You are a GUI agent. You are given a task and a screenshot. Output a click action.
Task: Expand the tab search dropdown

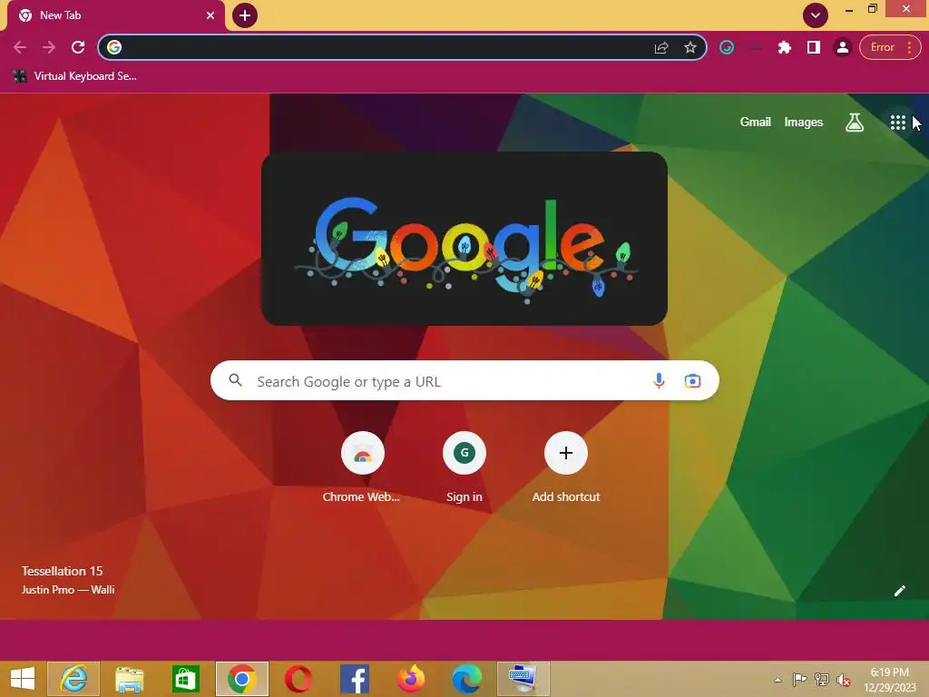(816, 15)
